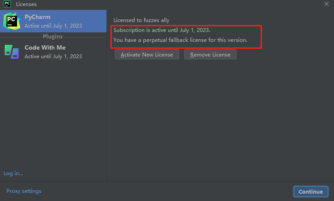Click the "Active until" status under Code With Me
This screenshot has width=334, height=201.
point(53,57)
